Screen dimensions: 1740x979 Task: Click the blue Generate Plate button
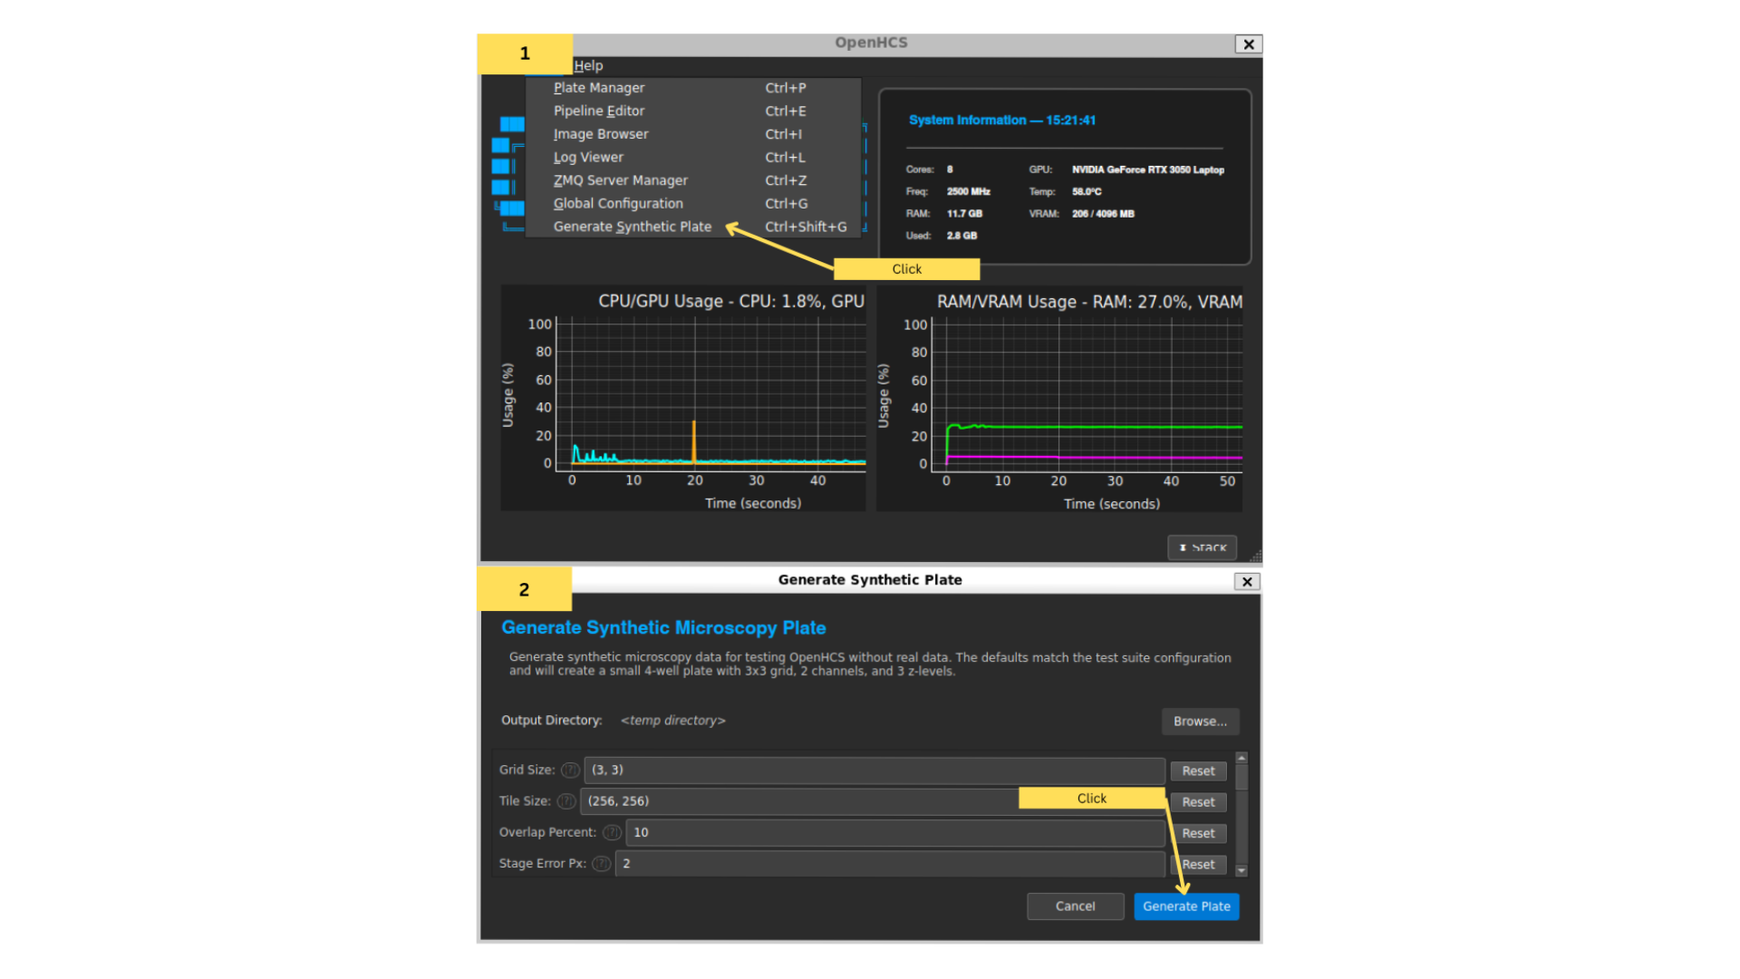1186,906
